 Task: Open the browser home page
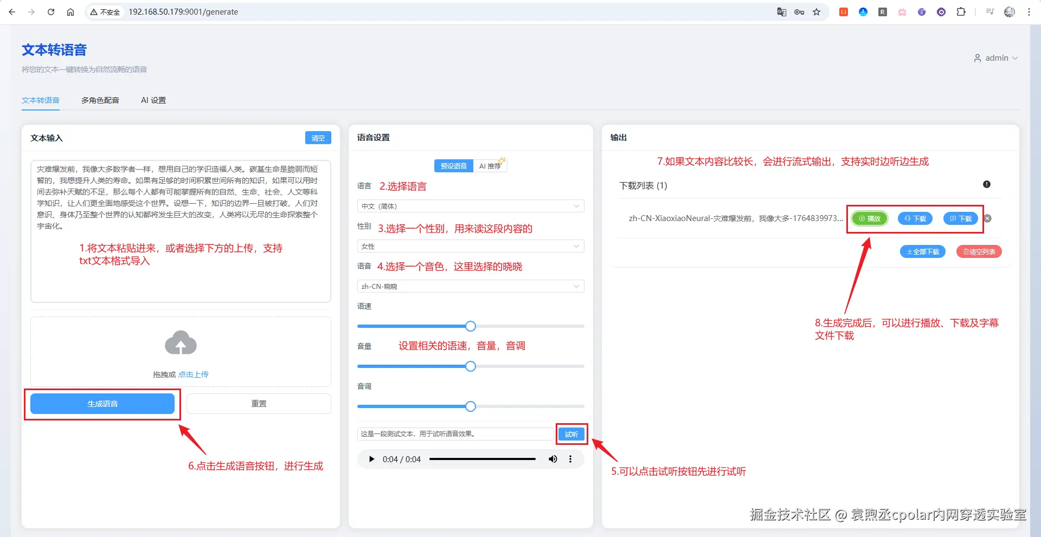click(x=70, y=12)
